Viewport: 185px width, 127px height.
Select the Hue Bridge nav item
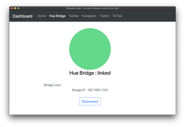[57, 16]
